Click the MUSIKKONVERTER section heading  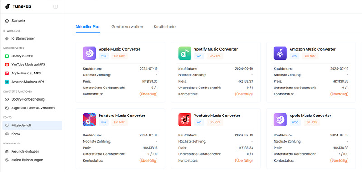coord(14,48)
